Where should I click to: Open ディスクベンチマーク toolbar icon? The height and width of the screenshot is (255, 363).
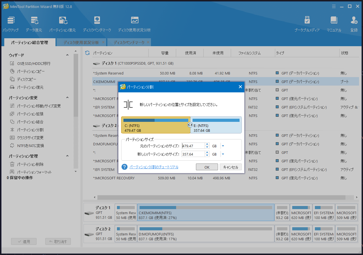pyautogui.click(x=97, y=21)
